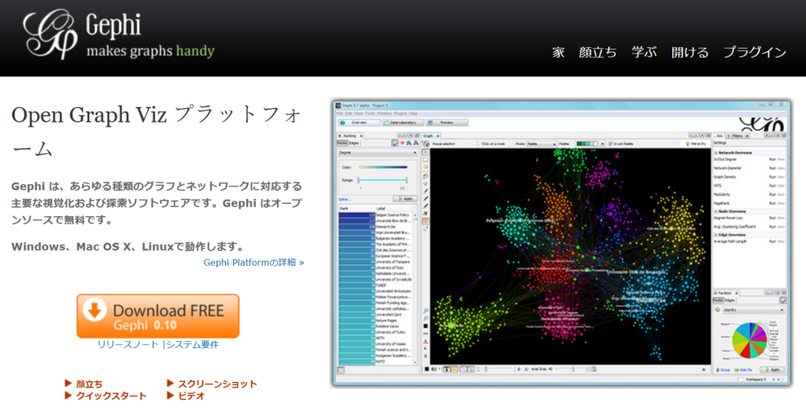Open the リリースノート link

[128, 344]
